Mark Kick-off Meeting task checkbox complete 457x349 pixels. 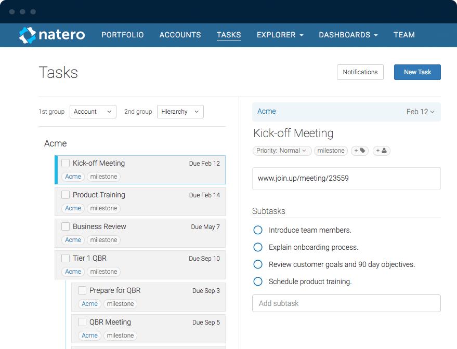[x=66, y=163]
